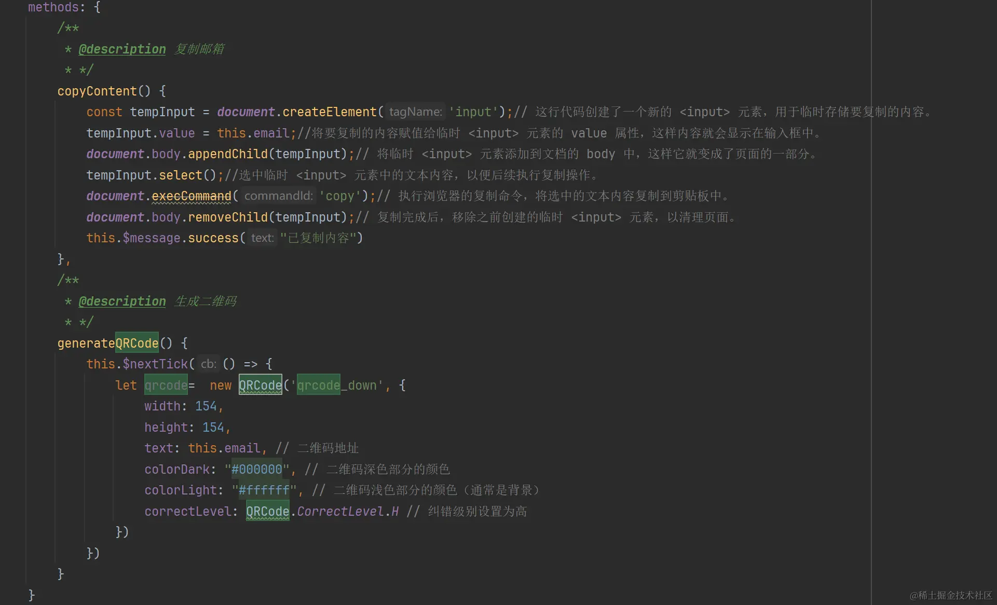Click the commandId parameter hint
The image size is (997, 605).
pos(279,196)
